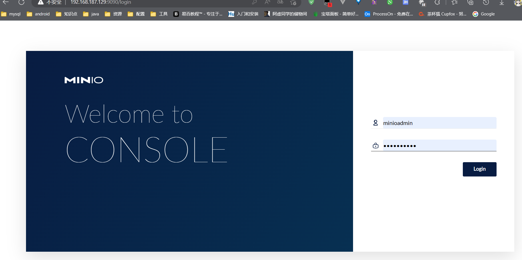Click inside the address bar
This screenshot has width=522, height=260.
(x=114, y=3)
